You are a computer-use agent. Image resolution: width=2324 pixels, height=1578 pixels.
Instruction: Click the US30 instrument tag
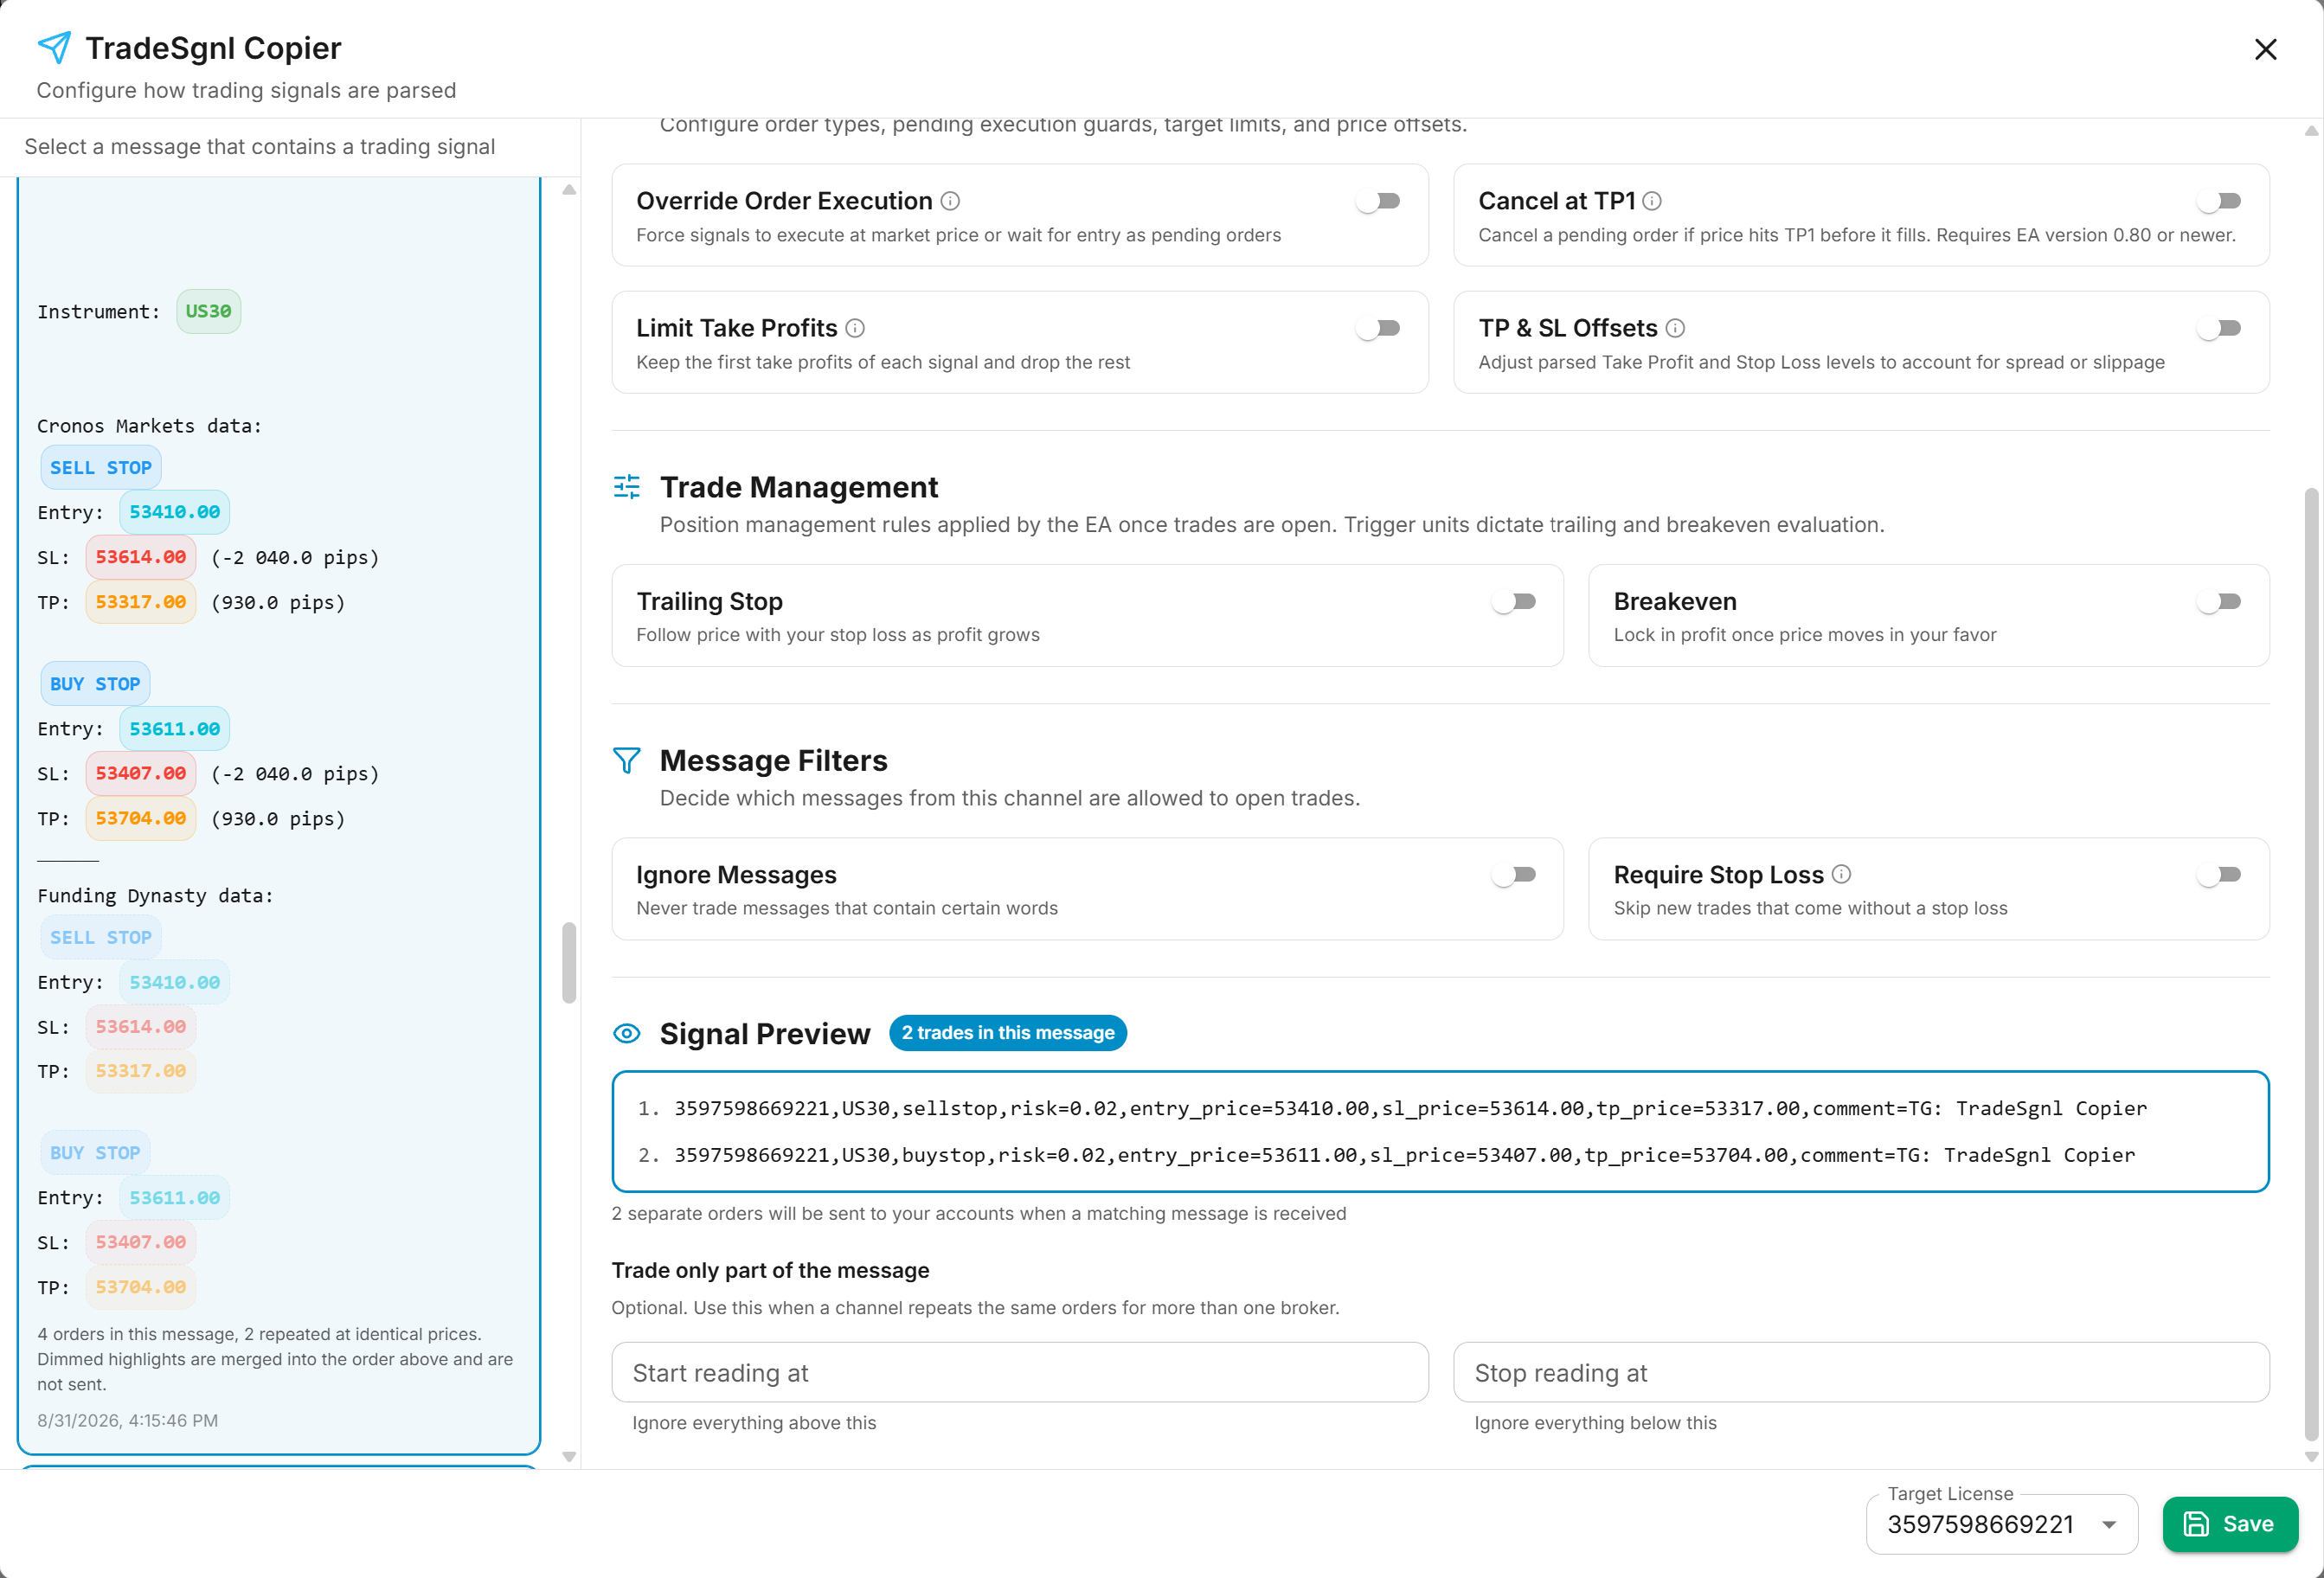coord(208,311)
